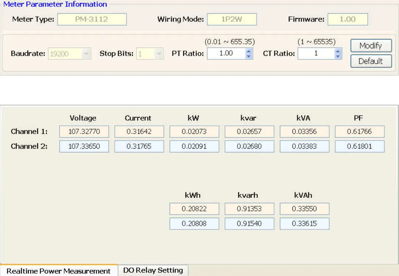This screenshot has width=399, height=276.
Task: Increase PT Ratio with up arrow
Action: point(249,51)
